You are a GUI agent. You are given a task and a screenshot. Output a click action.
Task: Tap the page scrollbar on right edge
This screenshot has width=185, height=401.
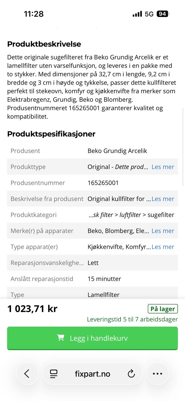[183, 147]
